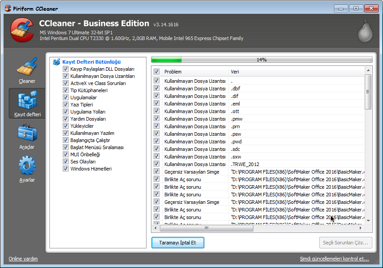Click Cleaner sidebar label
The width and height of the screenshot is (383, 268).
point(27,81)
